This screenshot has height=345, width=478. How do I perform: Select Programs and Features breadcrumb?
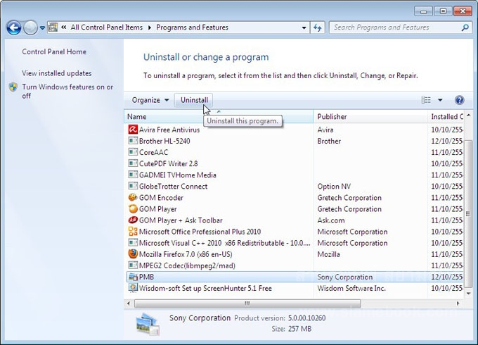pos(192,27)
